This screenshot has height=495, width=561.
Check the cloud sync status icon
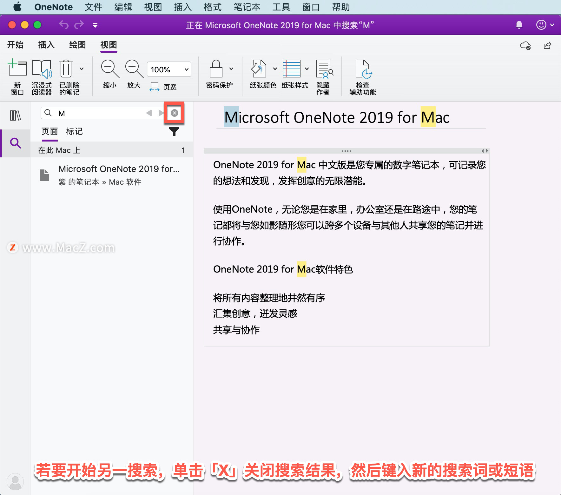(x=525, y=46)
